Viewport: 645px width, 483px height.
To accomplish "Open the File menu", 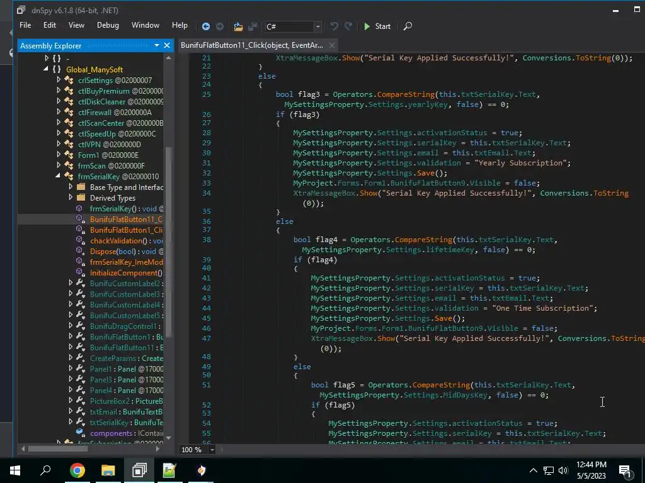I will [25, 25].
